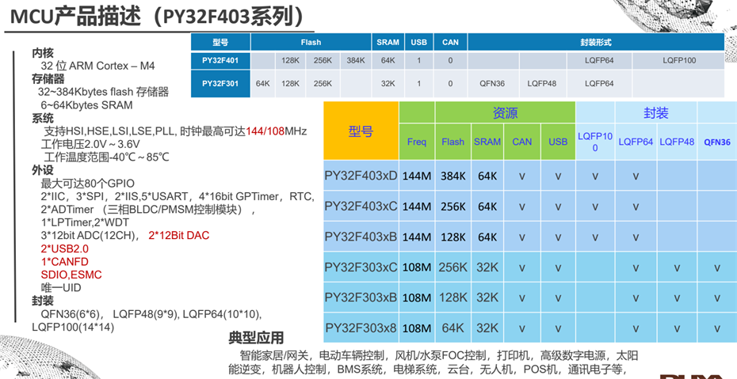Select the red SDIO,ESMC text
The image size is (737, 379).
71,275
